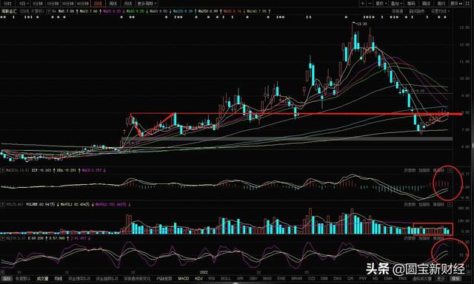This screenshot has height=284, width=474.
Task: Select the DMI indicator tab
Action: tap(324, 279)
